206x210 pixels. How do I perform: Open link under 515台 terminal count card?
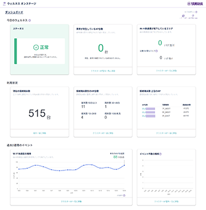39,133
